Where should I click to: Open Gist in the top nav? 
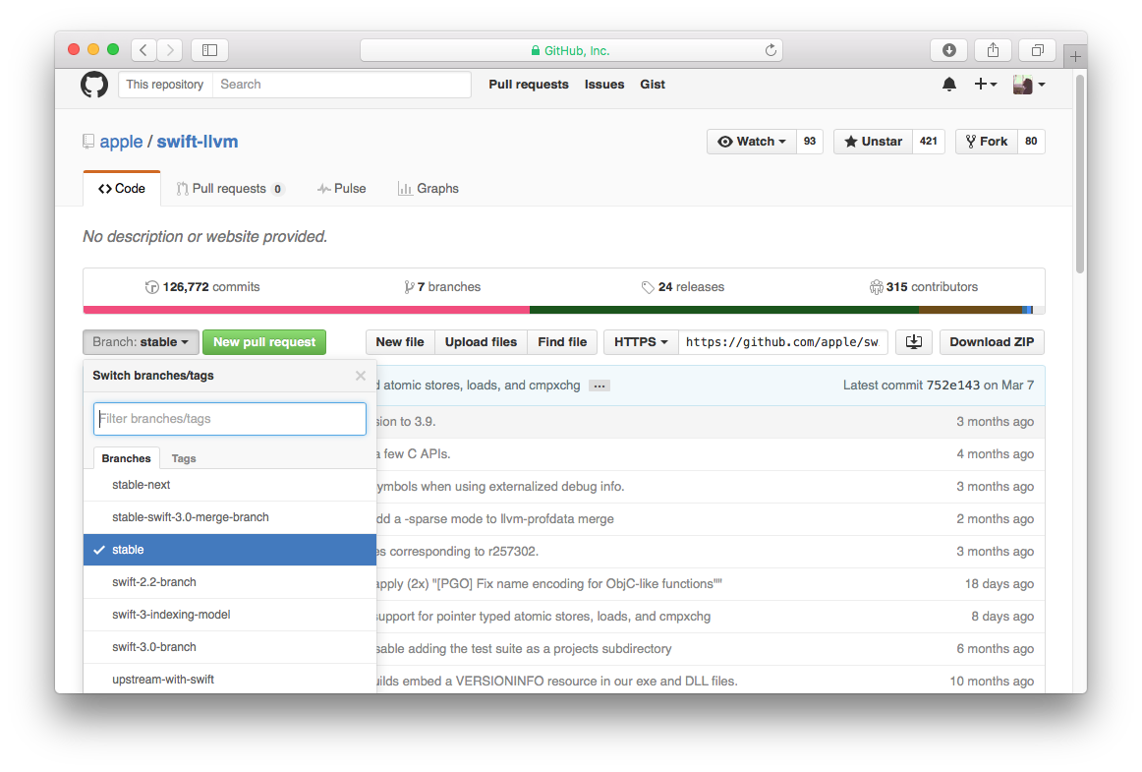tap(653, 85)
